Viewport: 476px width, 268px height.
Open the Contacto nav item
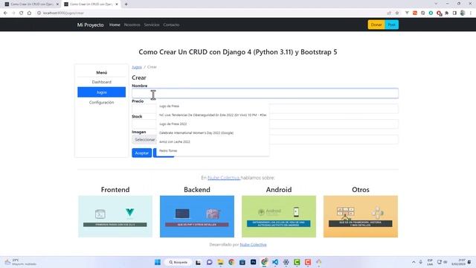point(171,25)
